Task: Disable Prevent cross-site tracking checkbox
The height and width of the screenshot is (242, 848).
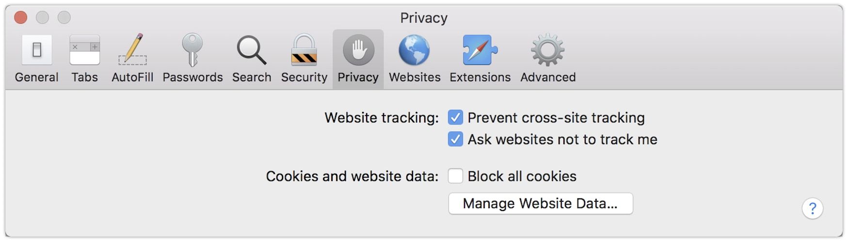Action: click(455, 118)
